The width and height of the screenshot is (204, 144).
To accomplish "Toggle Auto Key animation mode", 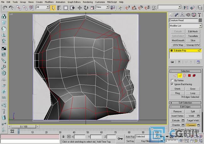I will pyautogui.click(x=130, y=136).
